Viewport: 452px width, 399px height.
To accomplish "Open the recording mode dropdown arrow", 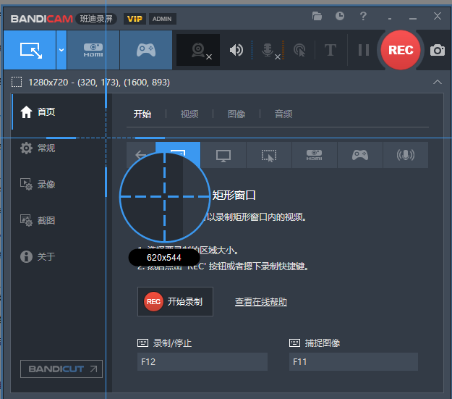I will coord(61,50).
